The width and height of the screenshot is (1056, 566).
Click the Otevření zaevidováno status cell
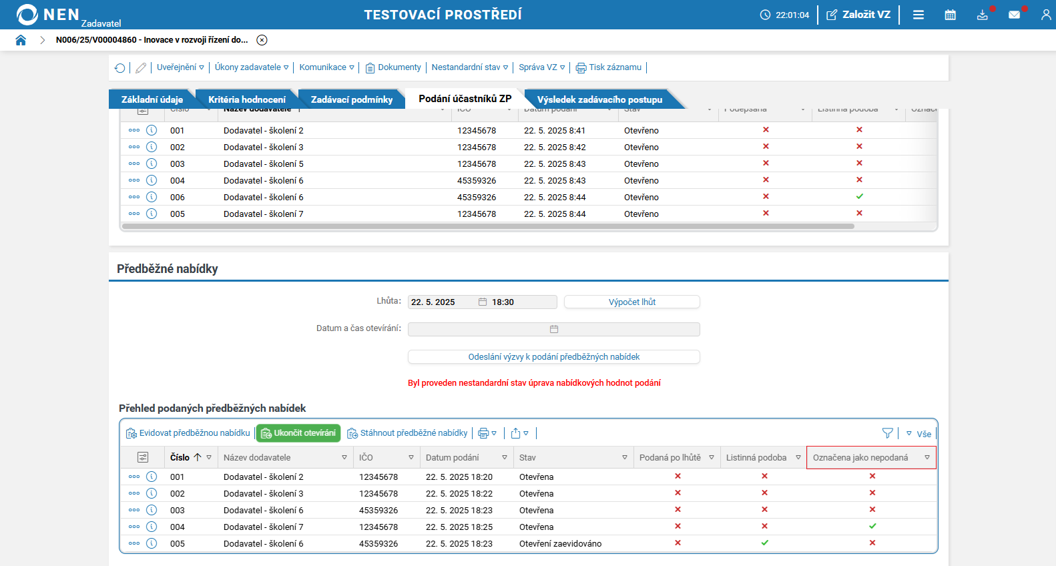[561, 544]
